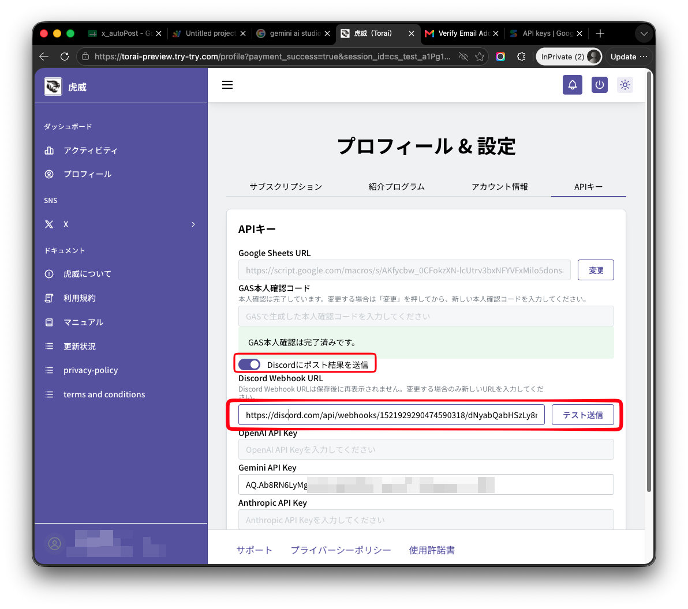Click the page vertical scrollbar
This screenshot has height=609, width=688.
649,281
